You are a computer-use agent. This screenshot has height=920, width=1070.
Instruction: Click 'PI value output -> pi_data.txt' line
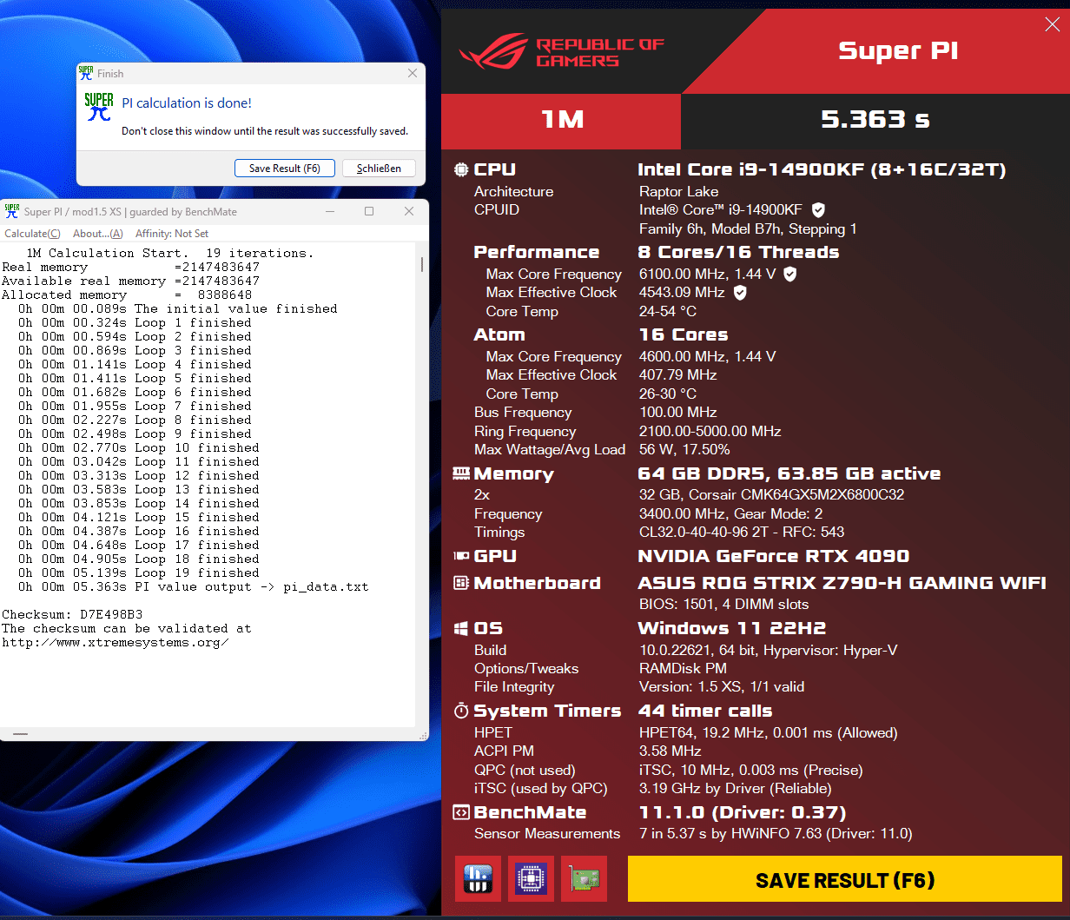(193, 586)
